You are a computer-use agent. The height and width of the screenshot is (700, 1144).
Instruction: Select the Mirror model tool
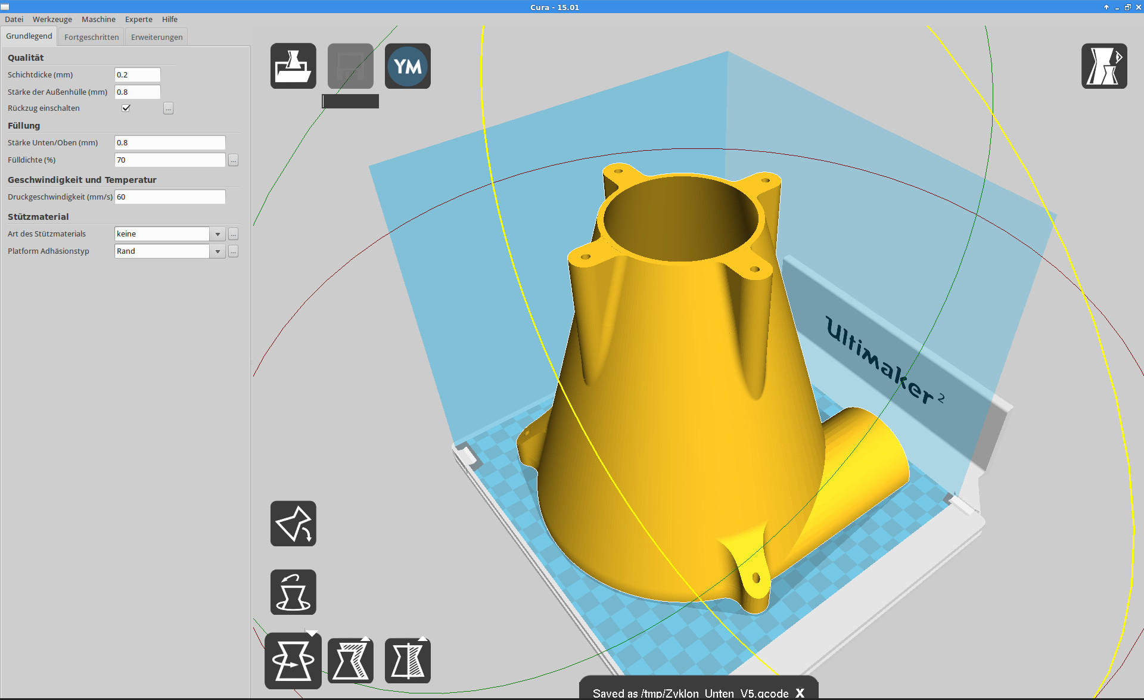(x=408, y=661)
